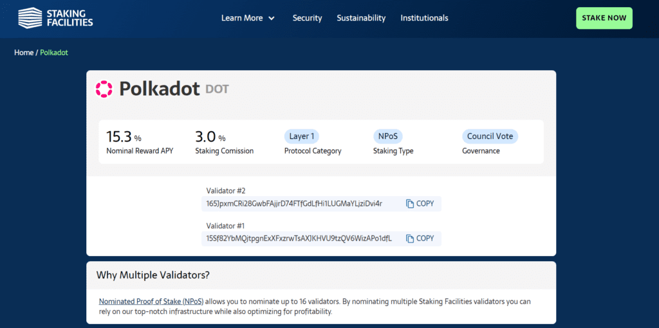Viewport: 659px width, 328px height.
Task: Open the Institutionals nav item
Action: 424,18
